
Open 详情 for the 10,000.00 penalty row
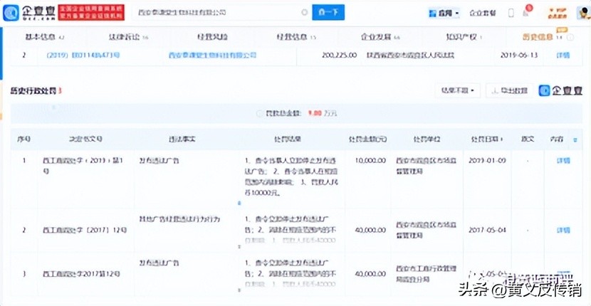point(563,161)
